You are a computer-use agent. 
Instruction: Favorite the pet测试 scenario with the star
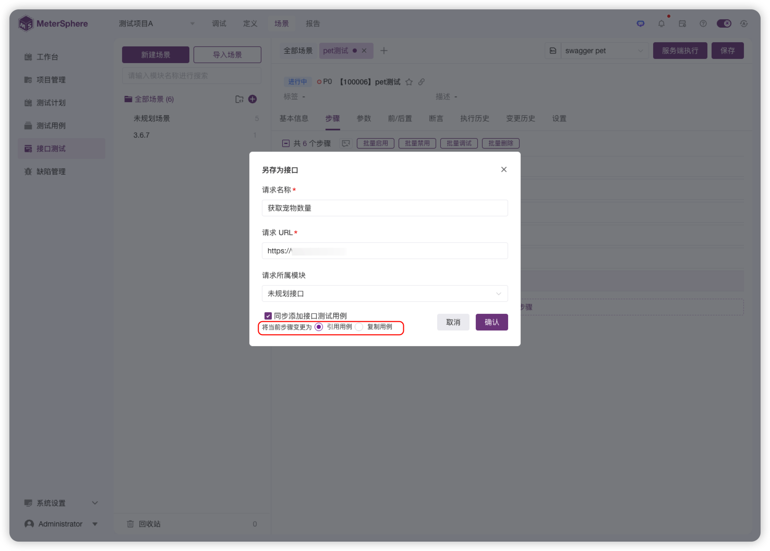[409, 82]
